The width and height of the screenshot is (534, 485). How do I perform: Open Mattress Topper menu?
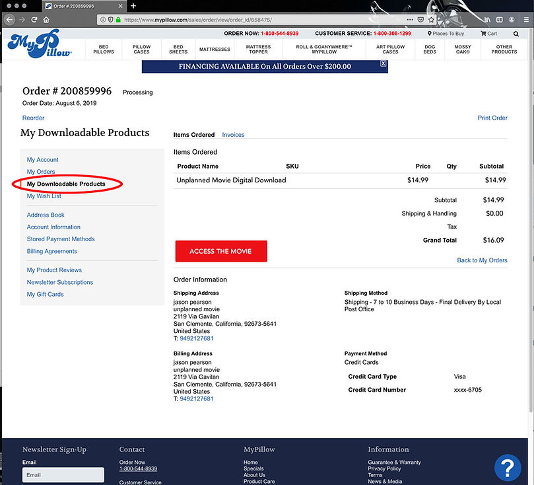pyautogui.click(x=258, y=50)
